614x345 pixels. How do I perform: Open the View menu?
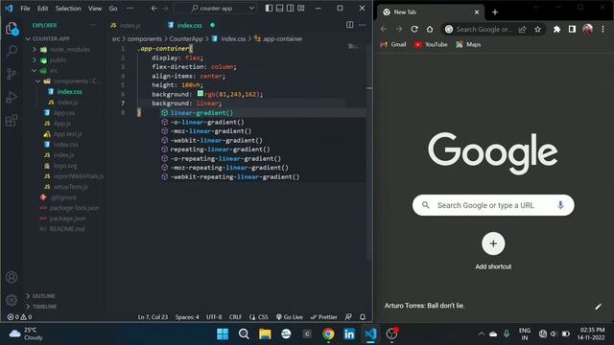(x=95, y=9)
